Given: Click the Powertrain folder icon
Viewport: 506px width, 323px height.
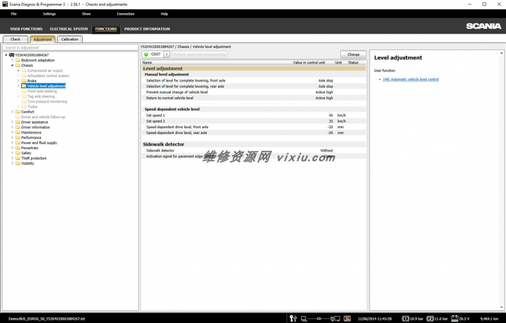Looking at the screenshot, I should [18, 148].
